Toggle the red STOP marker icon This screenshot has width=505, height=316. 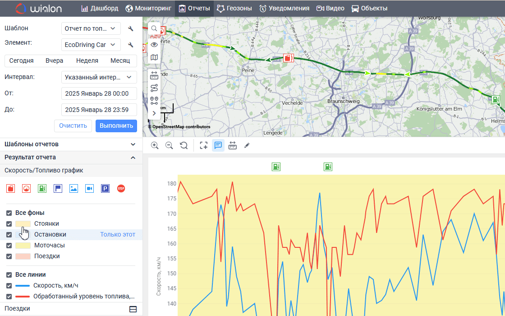121,189
